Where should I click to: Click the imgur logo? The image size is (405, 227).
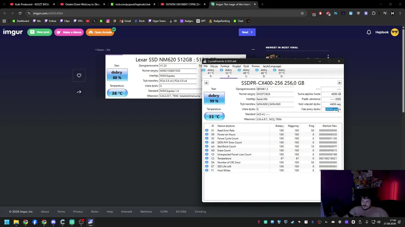pos(13,32)
